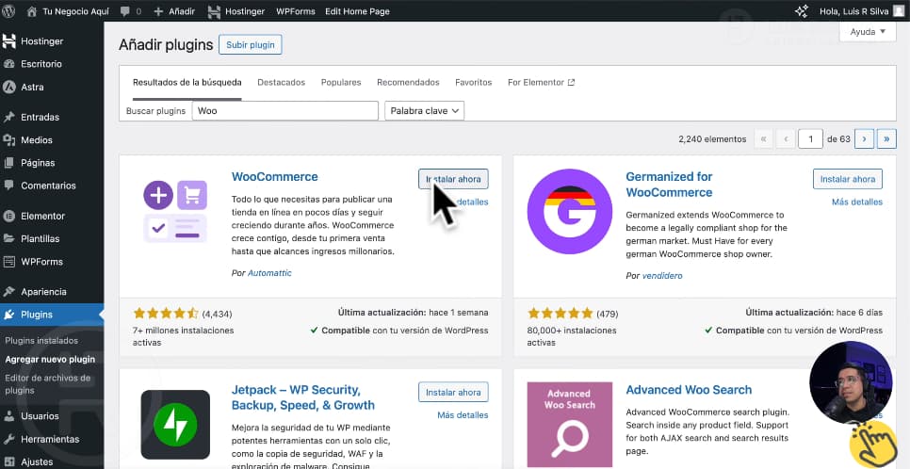Switch to the Favoritos tab
The width and height of the screenshot is (910, 469).
[473, 83]
